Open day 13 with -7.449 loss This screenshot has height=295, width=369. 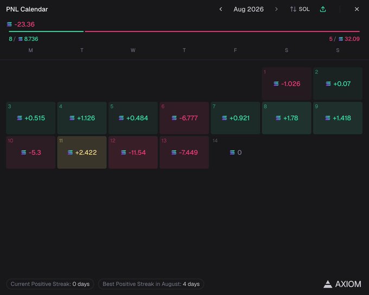184,152
